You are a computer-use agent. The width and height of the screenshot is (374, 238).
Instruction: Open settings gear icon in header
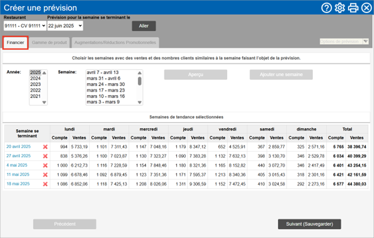pos(340,8)
